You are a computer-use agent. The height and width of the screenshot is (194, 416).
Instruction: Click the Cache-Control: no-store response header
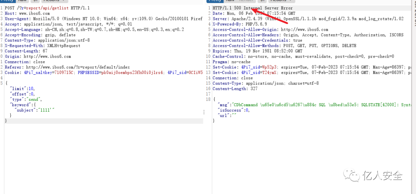pyautogui.click(x=303, y=57)
